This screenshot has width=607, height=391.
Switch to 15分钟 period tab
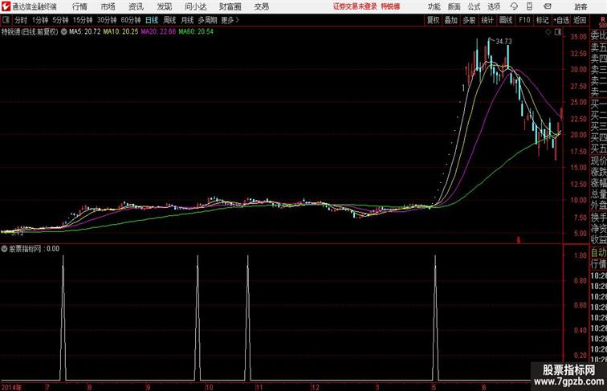tap(83, 20)
